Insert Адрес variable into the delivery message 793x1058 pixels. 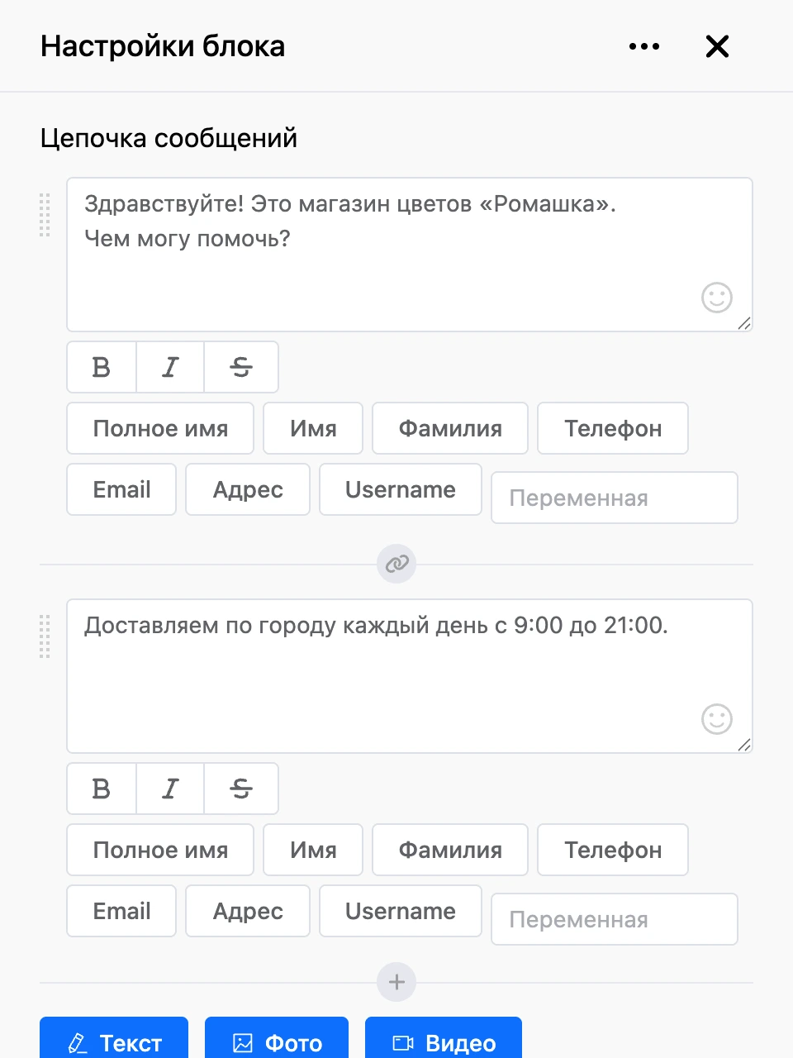pos(248,911)
